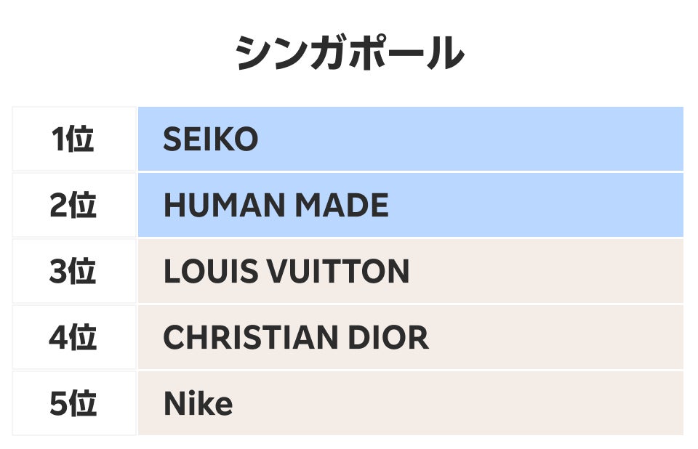
Task: Select the 4位 rank cell
Action: 73,338
